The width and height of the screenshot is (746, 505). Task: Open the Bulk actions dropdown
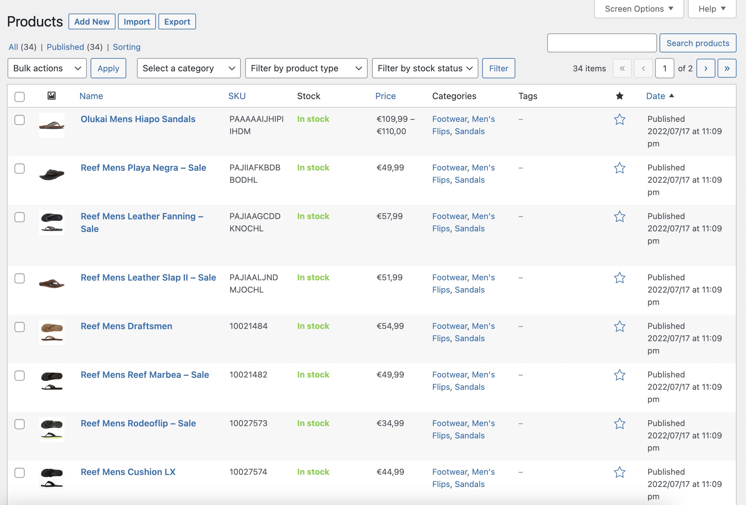47,68
